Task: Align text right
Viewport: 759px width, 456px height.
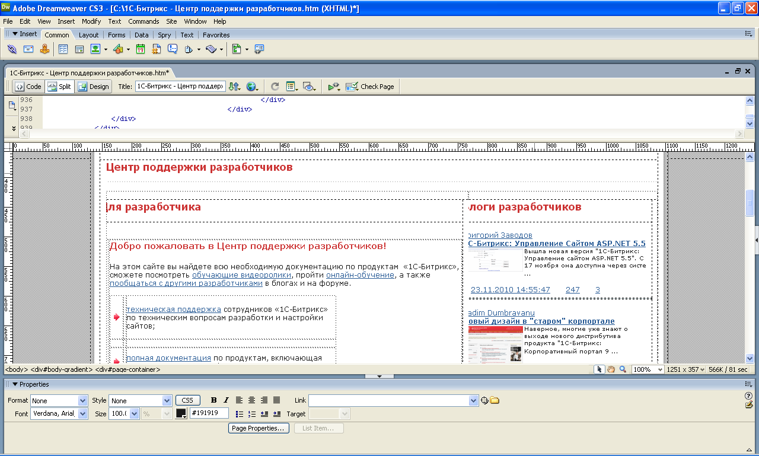Action: tap(264, 400)
